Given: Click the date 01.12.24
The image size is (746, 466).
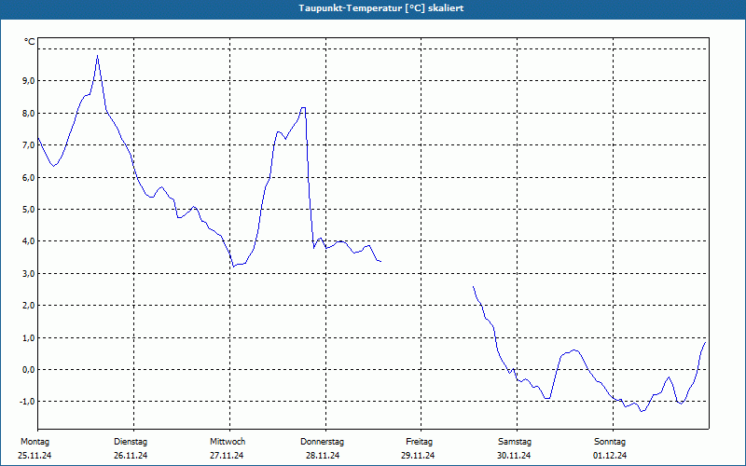Looking at the screenshot, I should tap(610, 456).
